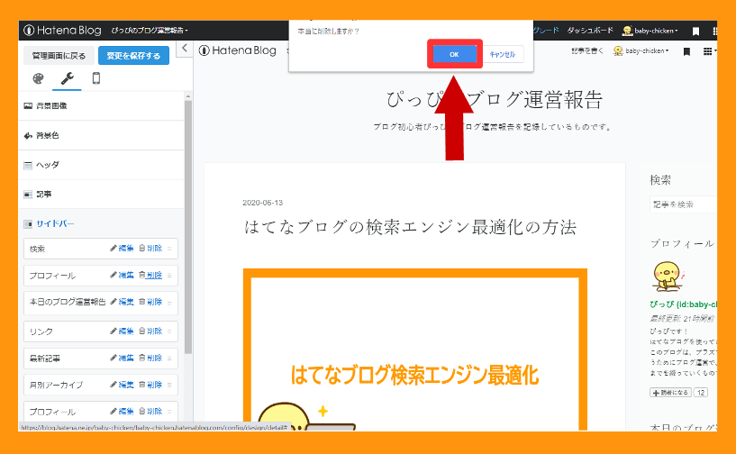Click 記事を書く in the preview header

coord(586,50)
